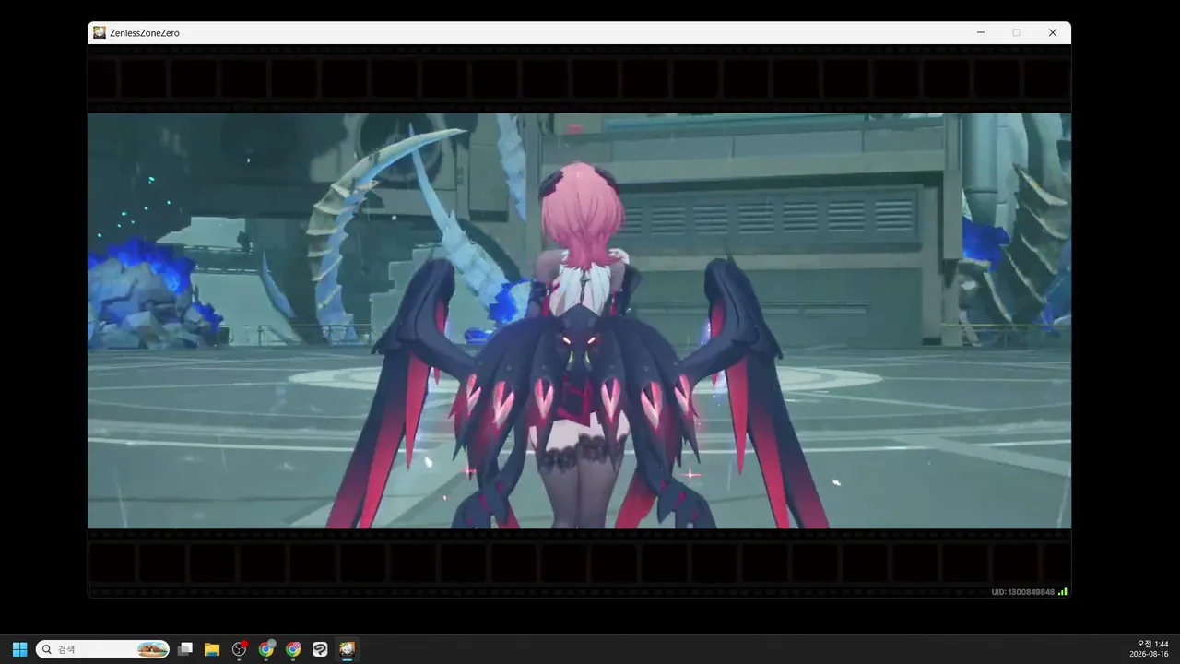Click the ZenlessZoneZero title bar app icon

(100, 32)
